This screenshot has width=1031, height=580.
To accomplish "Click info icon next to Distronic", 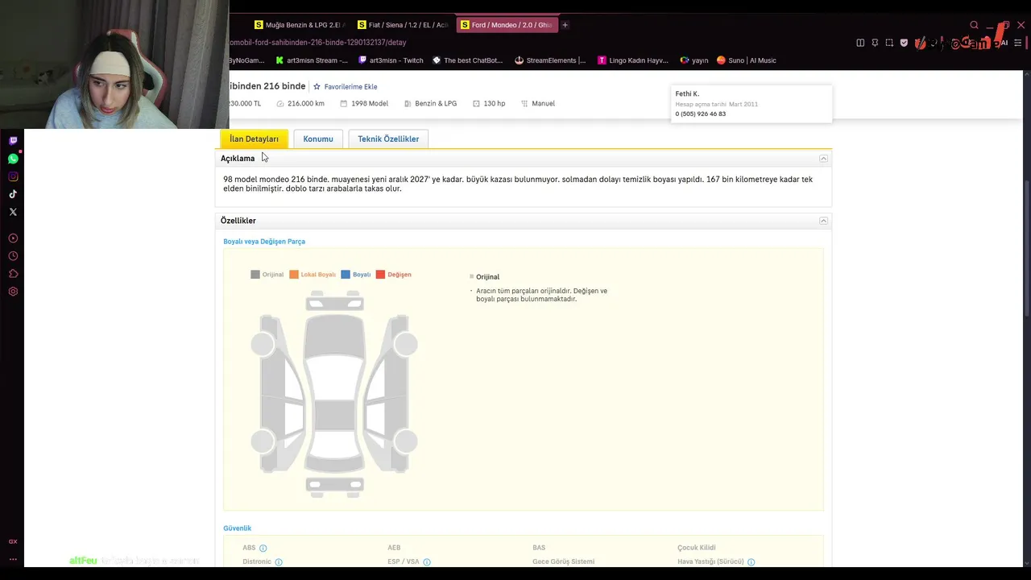I will point(279,561).
